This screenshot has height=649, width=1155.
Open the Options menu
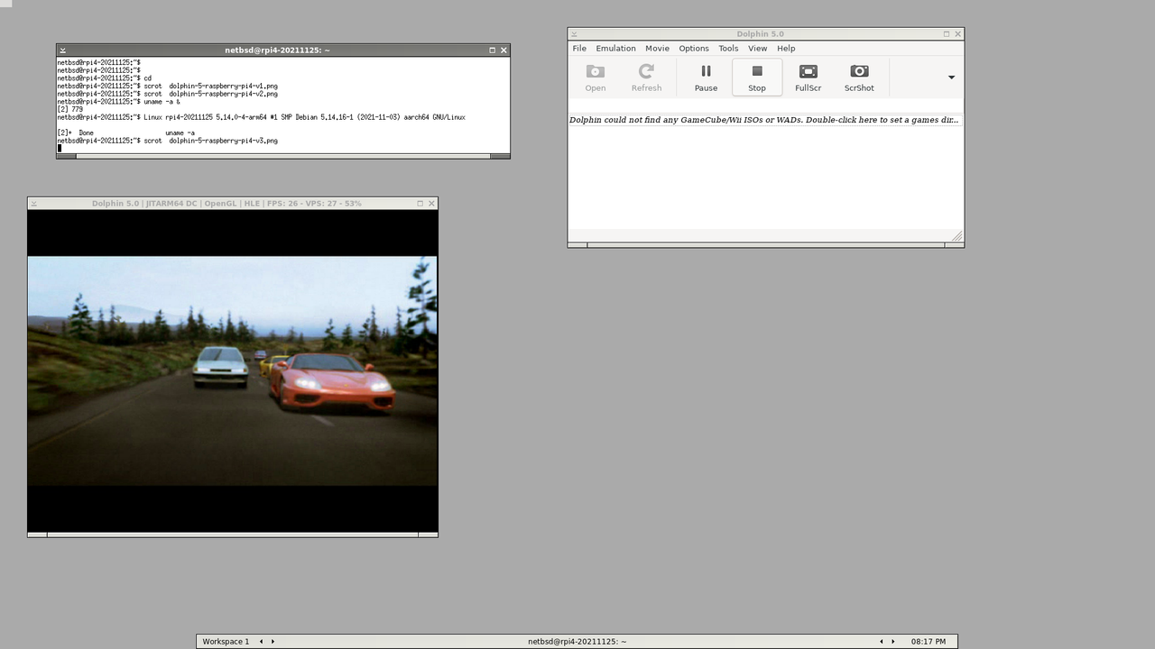(694, 49)
